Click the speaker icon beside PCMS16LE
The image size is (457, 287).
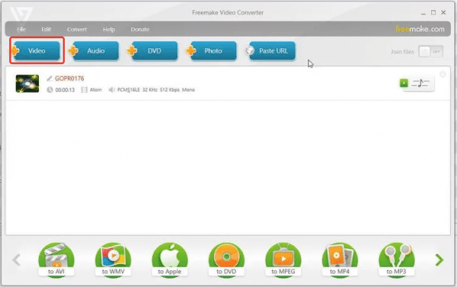coord(111,90)
